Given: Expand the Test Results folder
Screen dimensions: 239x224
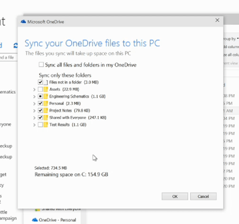Looking at the screenshot, I should point(34,125).
